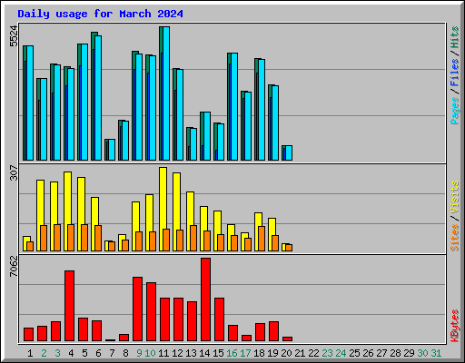
Task: Click day 6 on the x-axis
Action: tap(98, 353)
